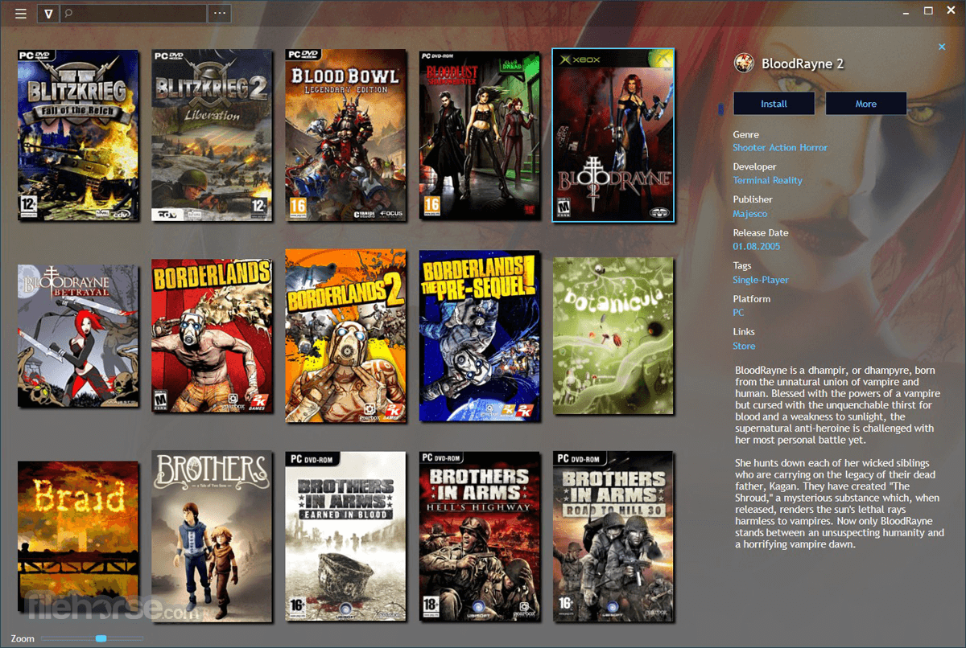Screen dimensions: 966x648
Task: Click the Release Date field label
Action: point(761,232)
